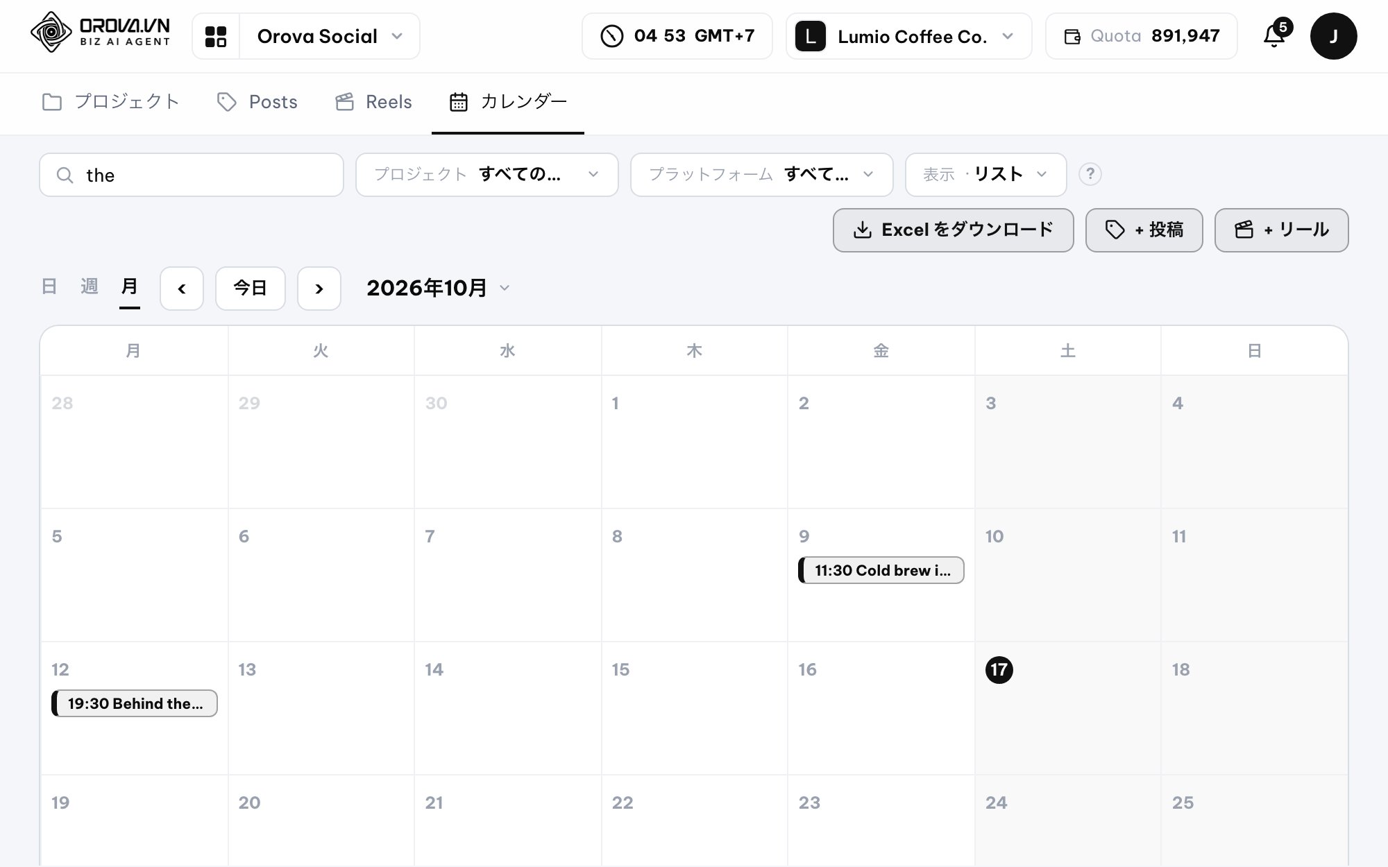Open the プロジェクト filter dropdown
The width and height of the screenshot is (1388, 867).
487,175
